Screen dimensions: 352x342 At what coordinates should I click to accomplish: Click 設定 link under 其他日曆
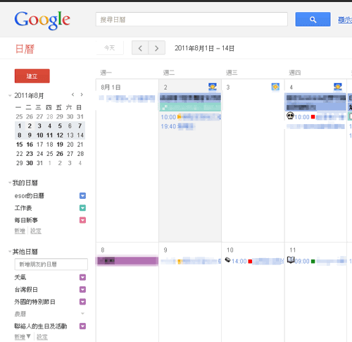pos(42,337)
